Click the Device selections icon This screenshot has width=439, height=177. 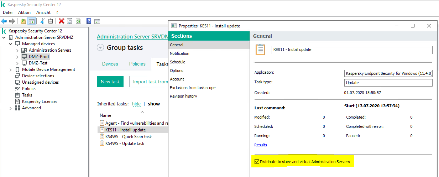[x=17, y=76]
